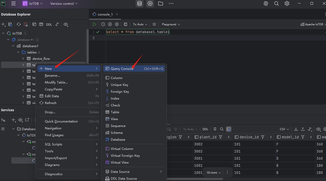This screenshot has width=326, height=181.
Task: Toggle the pin tab icon in results toolbar
Action: pos(215,129)
